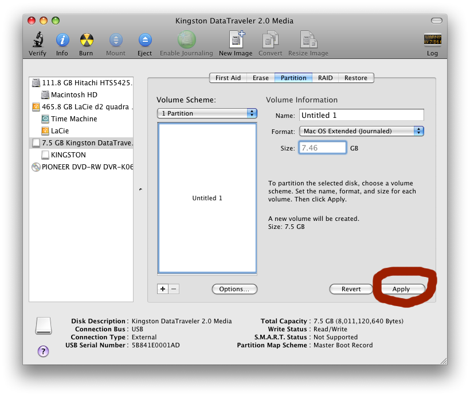Viewport: 470px width, 396px height.
Task: Open the Log viewer icon
Action: click(432, 39)
